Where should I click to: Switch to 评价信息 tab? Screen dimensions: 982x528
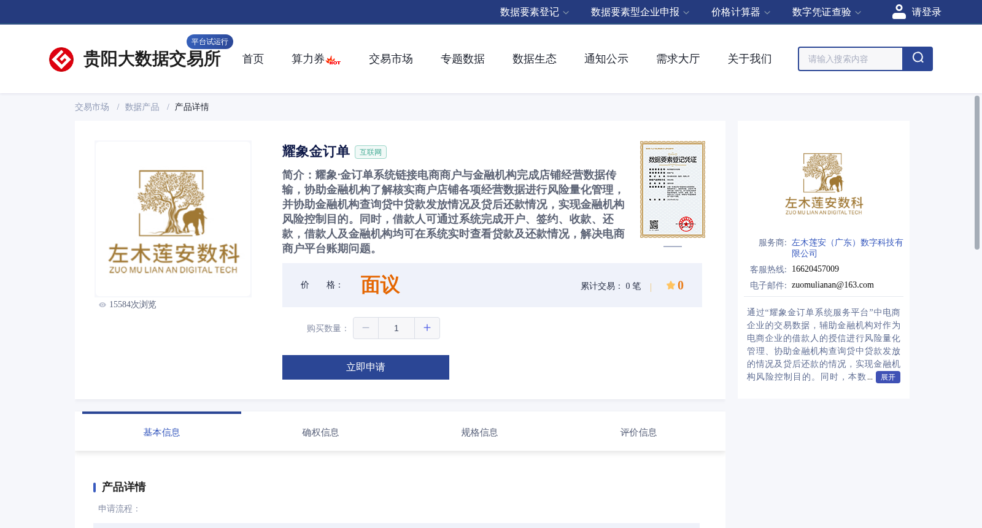click(638, 432)
